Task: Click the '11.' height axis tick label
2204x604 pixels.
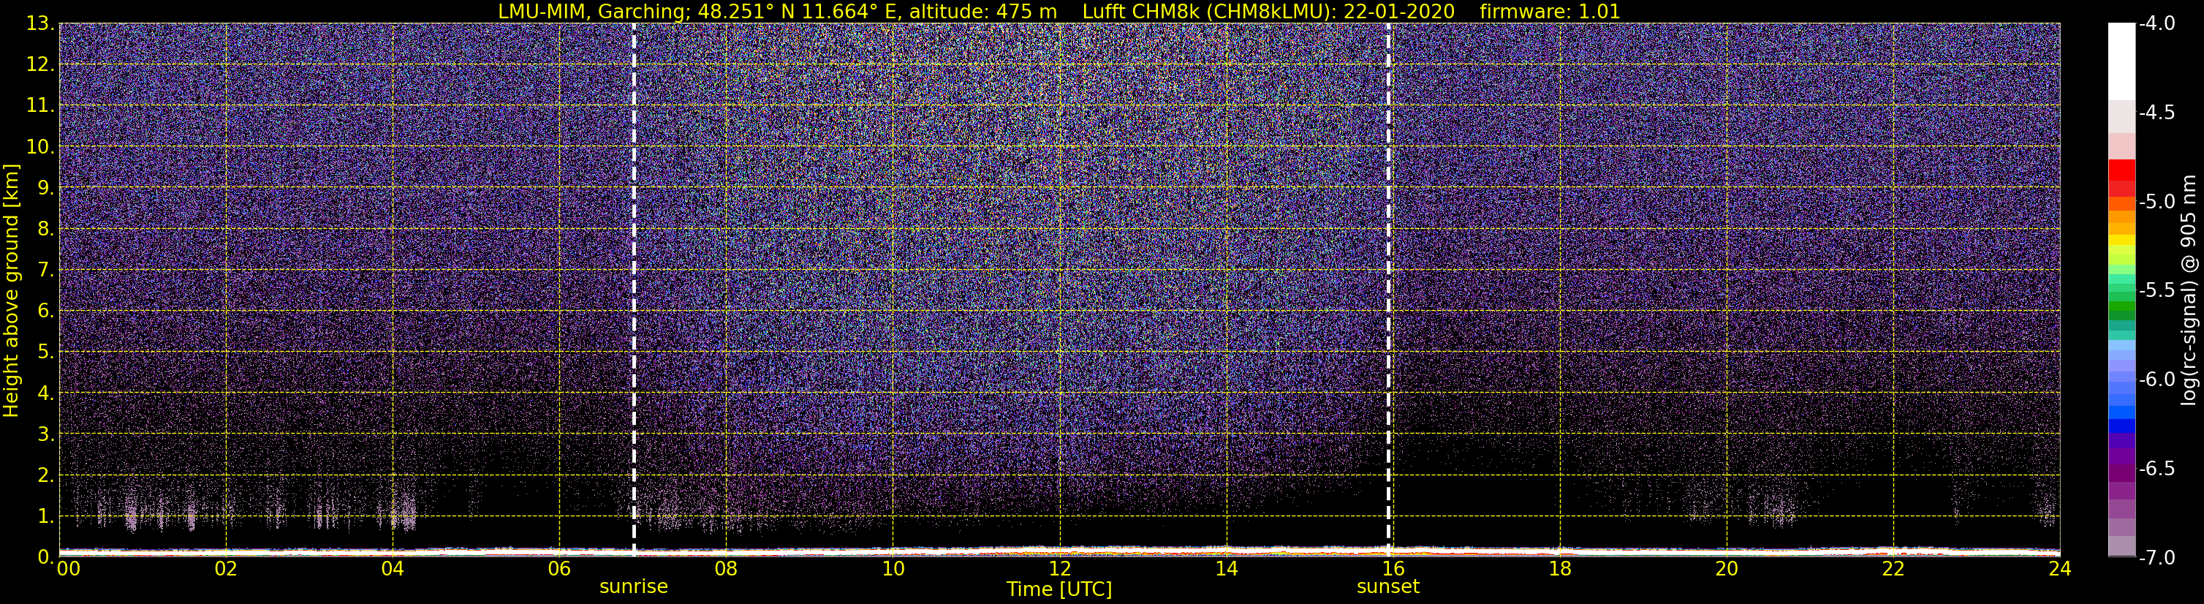Action: (40, 106)
